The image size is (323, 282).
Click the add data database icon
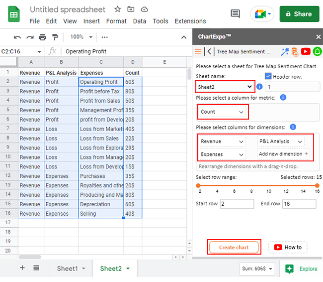tap(295, 52)
